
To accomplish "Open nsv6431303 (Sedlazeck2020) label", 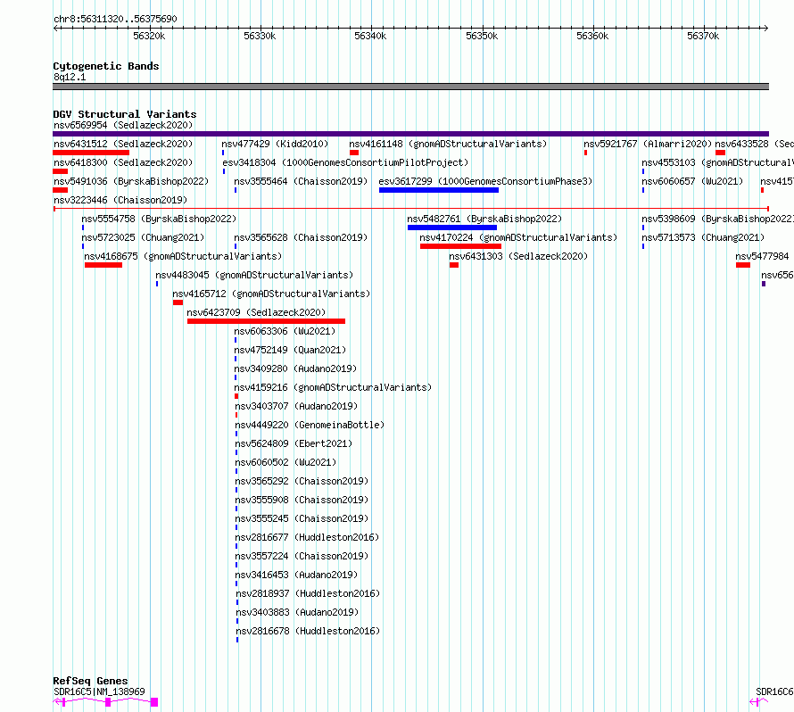I will click(x=518, y=256).
